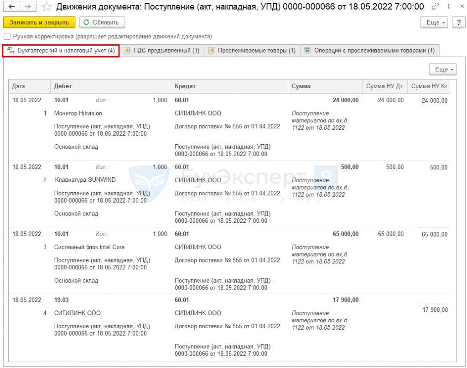Click Основной склад in the Монитор row
Screen dimensions: 467x368
coord(76,147)
